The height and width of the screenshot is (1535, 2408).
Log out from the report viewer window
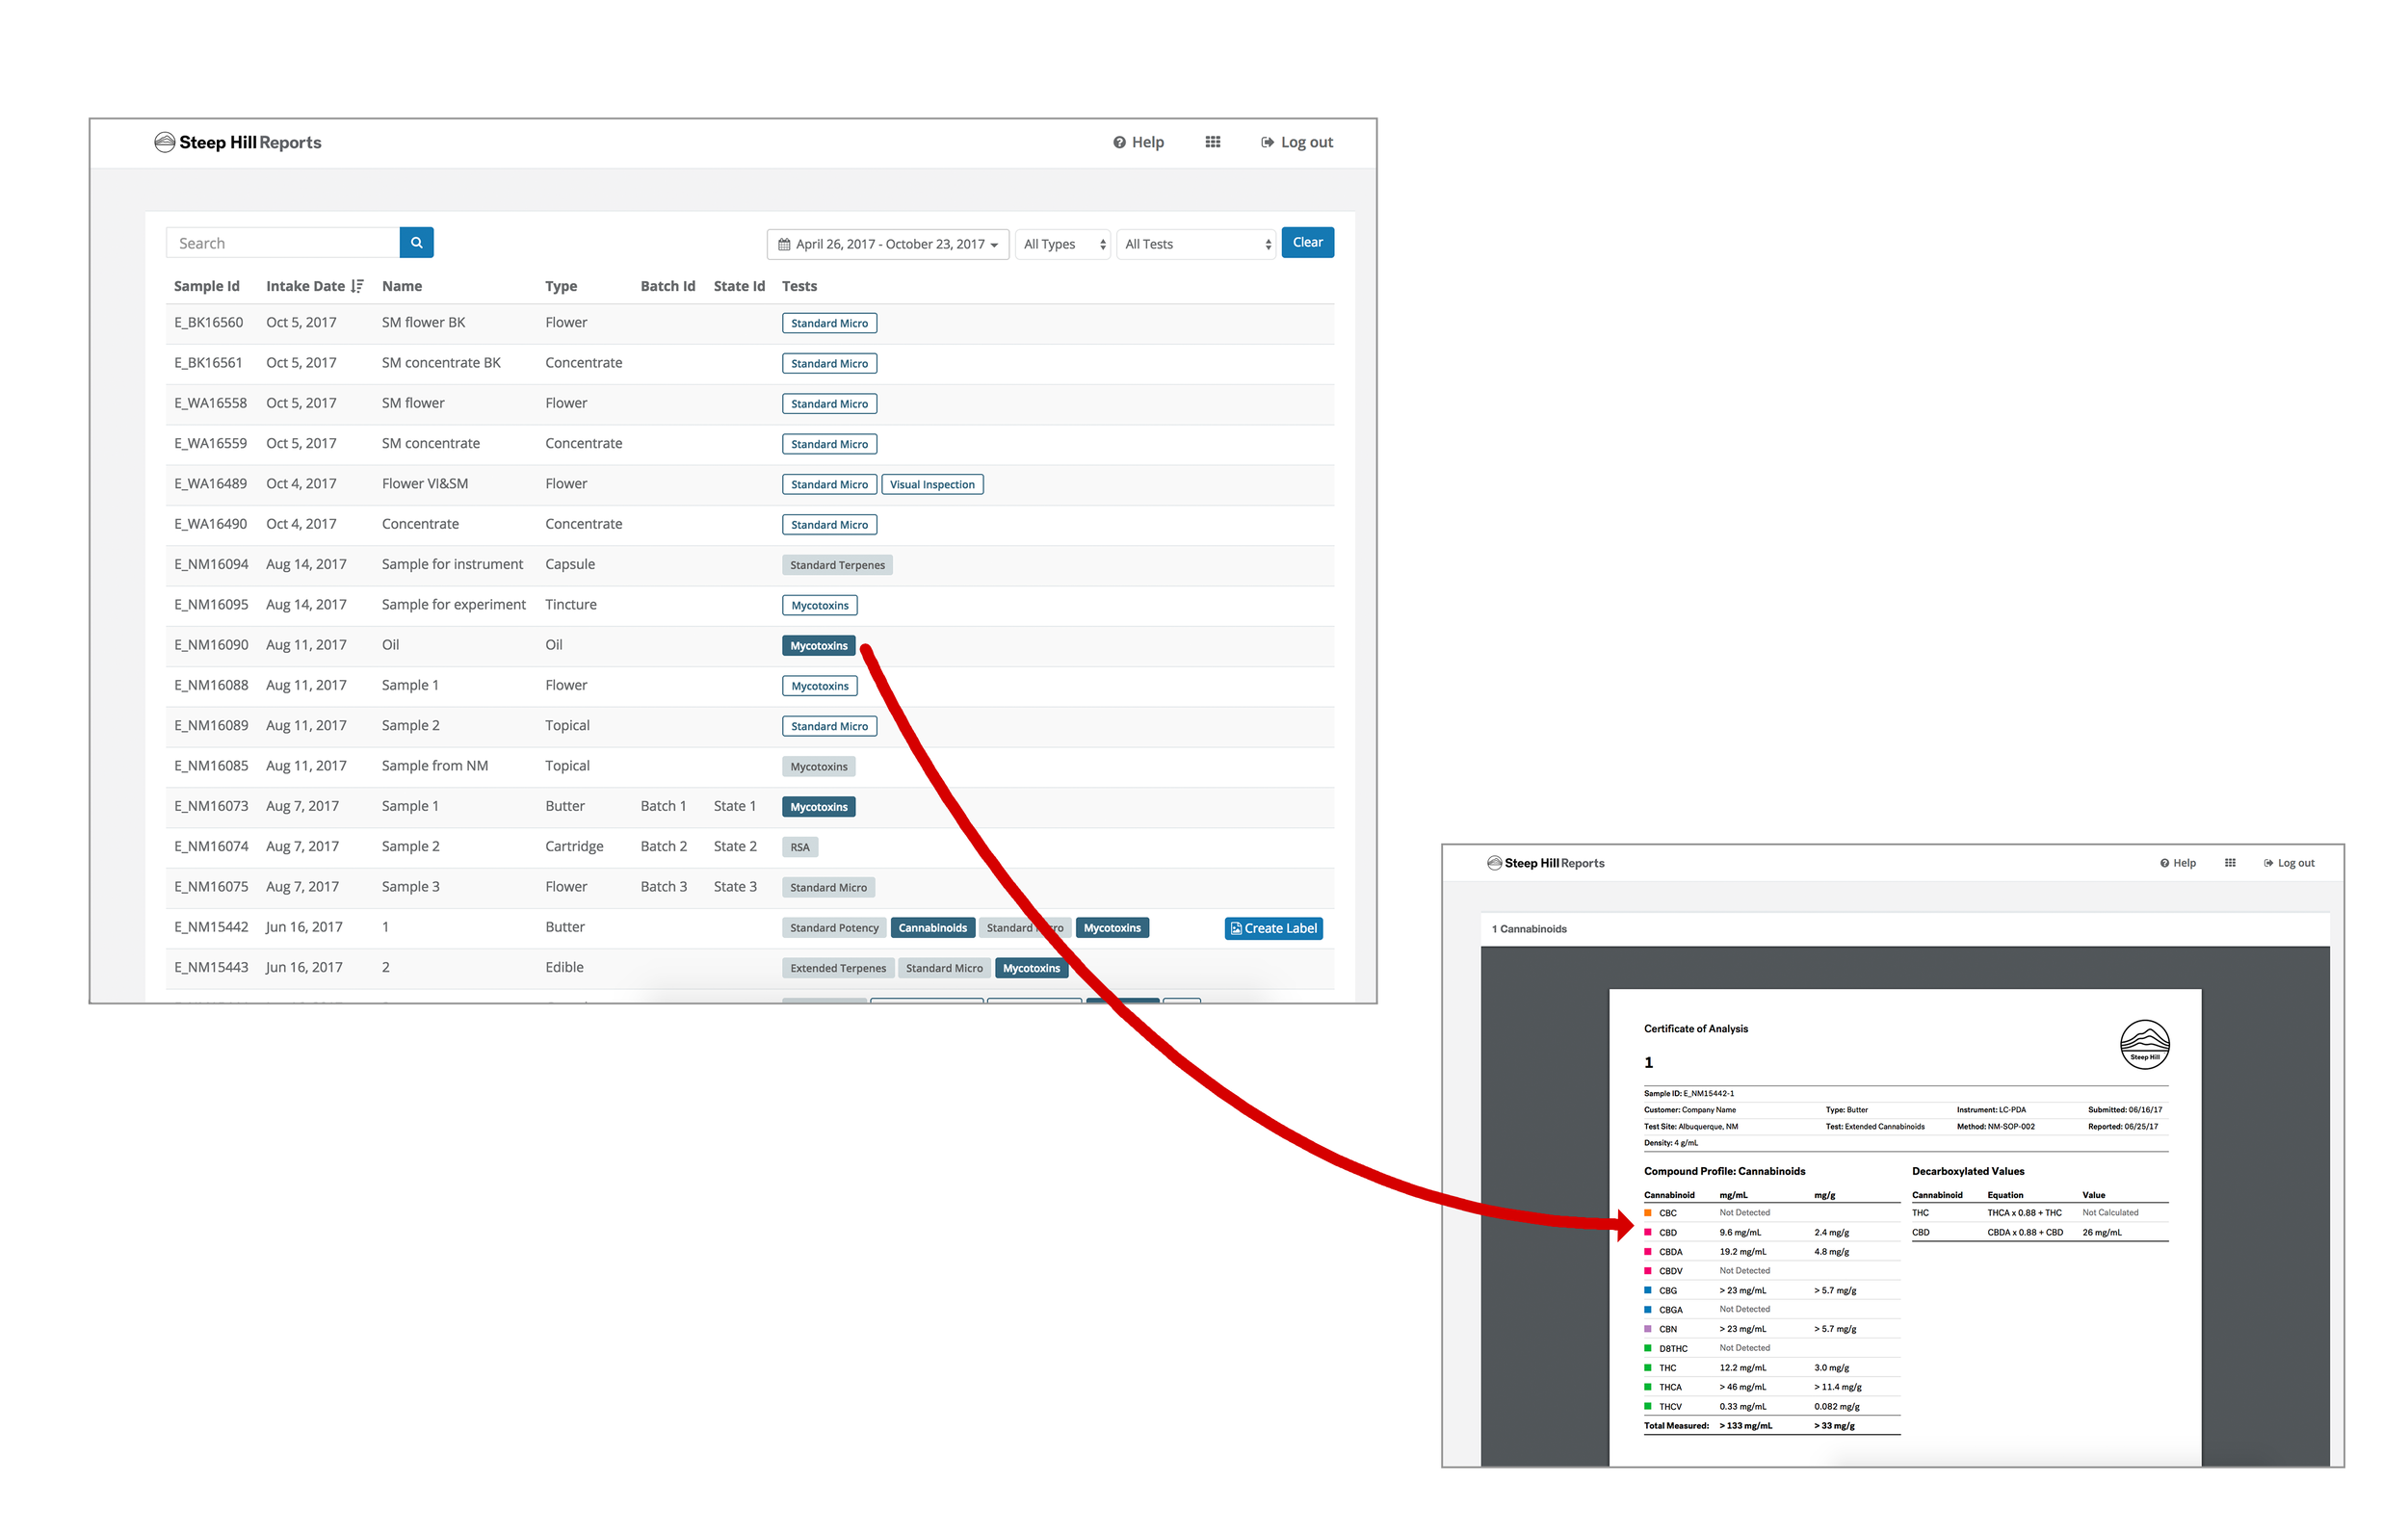(x=2289, y=863)
